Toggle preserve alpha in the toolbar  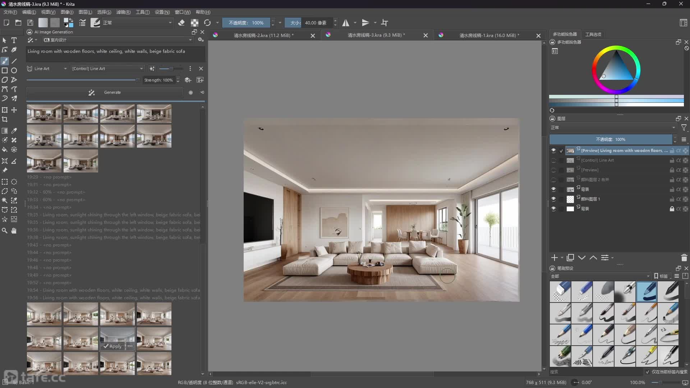tap(194, 23)
